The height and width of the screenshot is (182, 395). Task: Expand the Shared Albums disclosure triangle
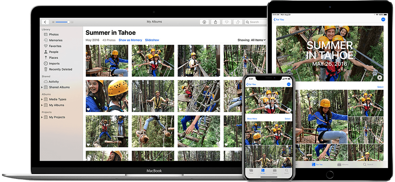(42, 87)
